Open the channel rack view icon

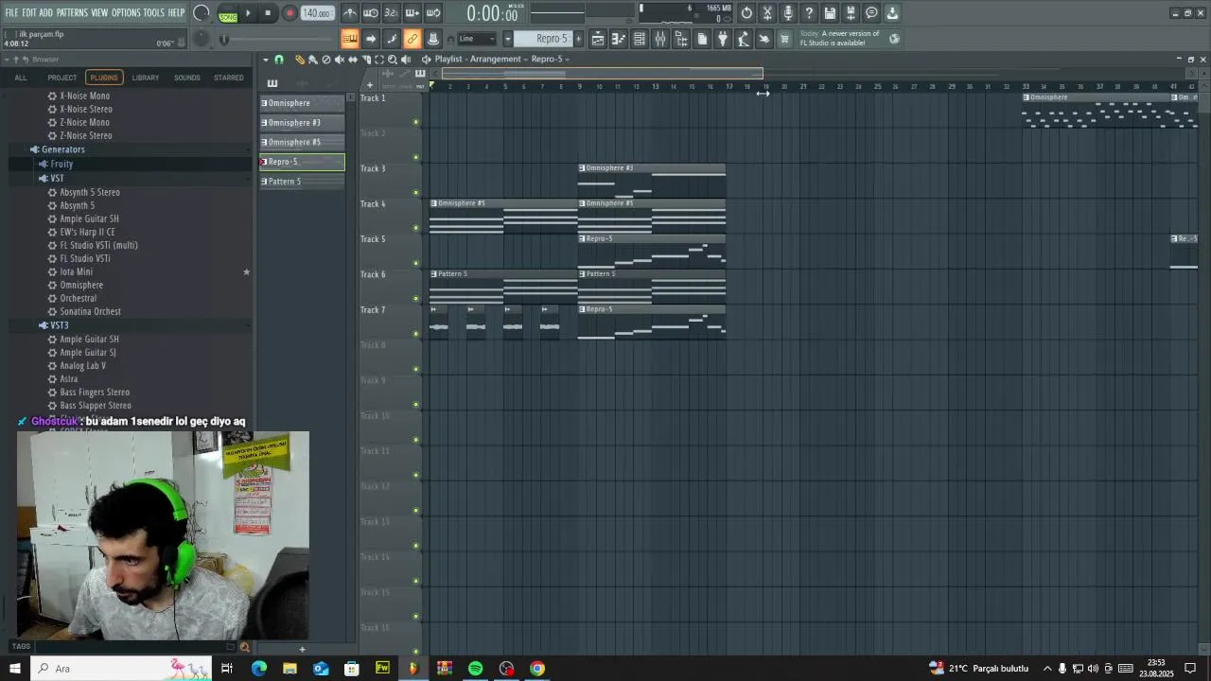pos(640,39)
